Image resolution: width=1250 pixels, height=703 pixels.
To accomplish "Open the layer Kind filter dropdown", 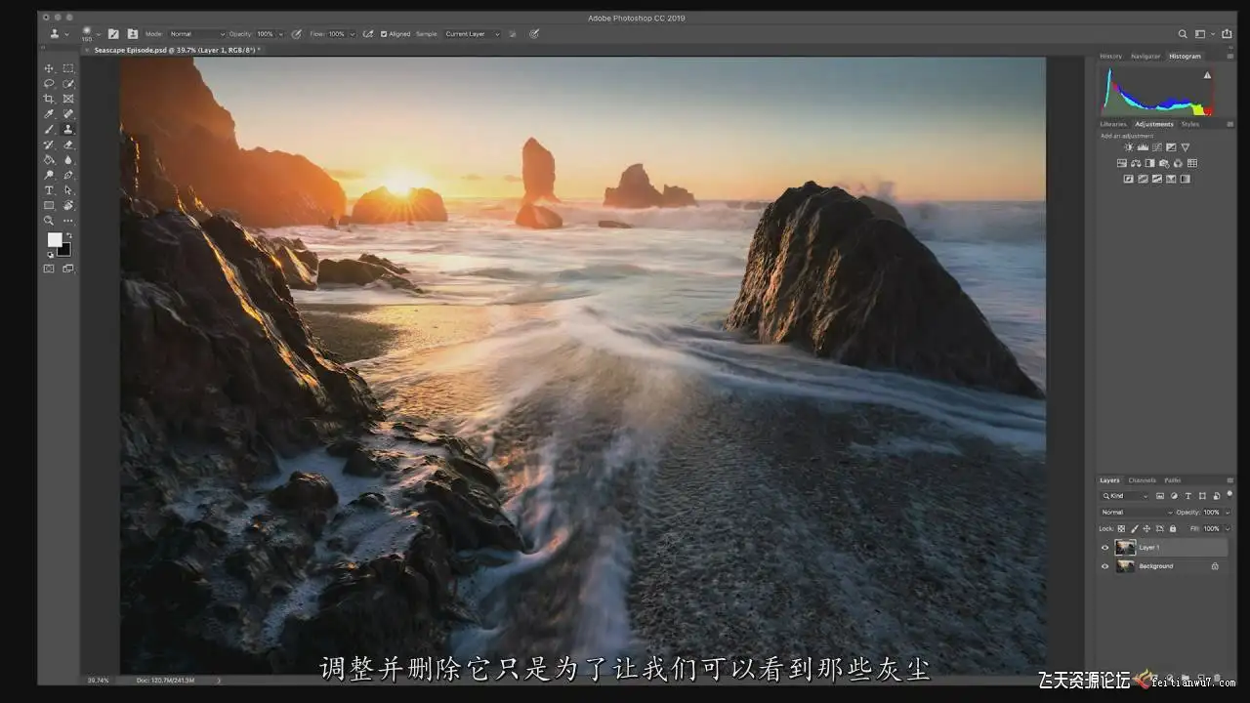I will click(x=1127, y=496).
